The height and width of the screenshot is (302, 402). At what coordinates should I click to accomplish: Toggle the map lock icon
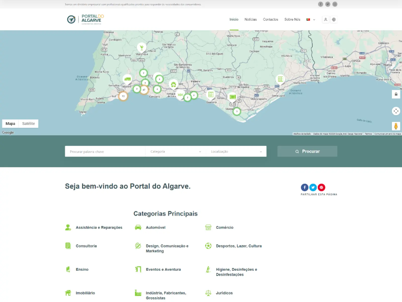pos(396,94)
